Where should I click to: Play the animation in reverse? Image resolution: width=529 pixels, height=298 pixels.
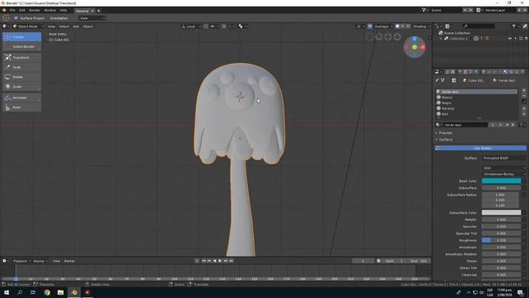click(x=215, y=262)
